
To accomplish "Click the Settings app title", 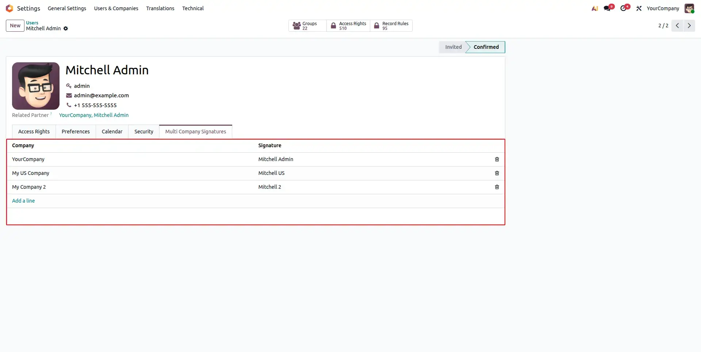I will tap(28, 8).
